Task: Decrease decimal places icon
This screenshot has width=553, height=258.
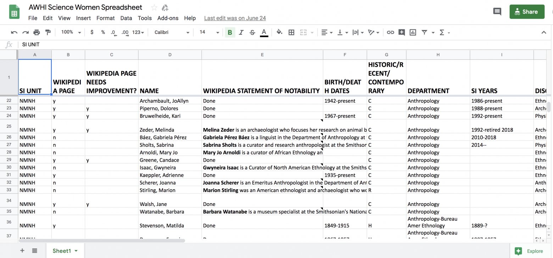Action: 113,32
